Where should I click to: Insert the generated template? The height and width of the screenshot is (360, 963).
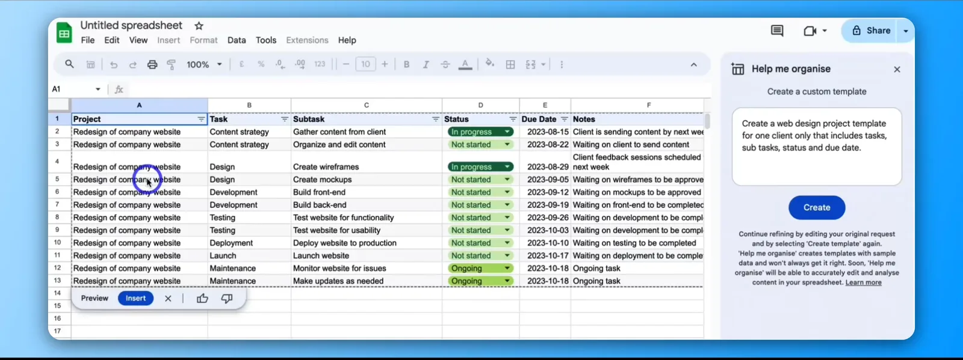click(x=135, y=298)
